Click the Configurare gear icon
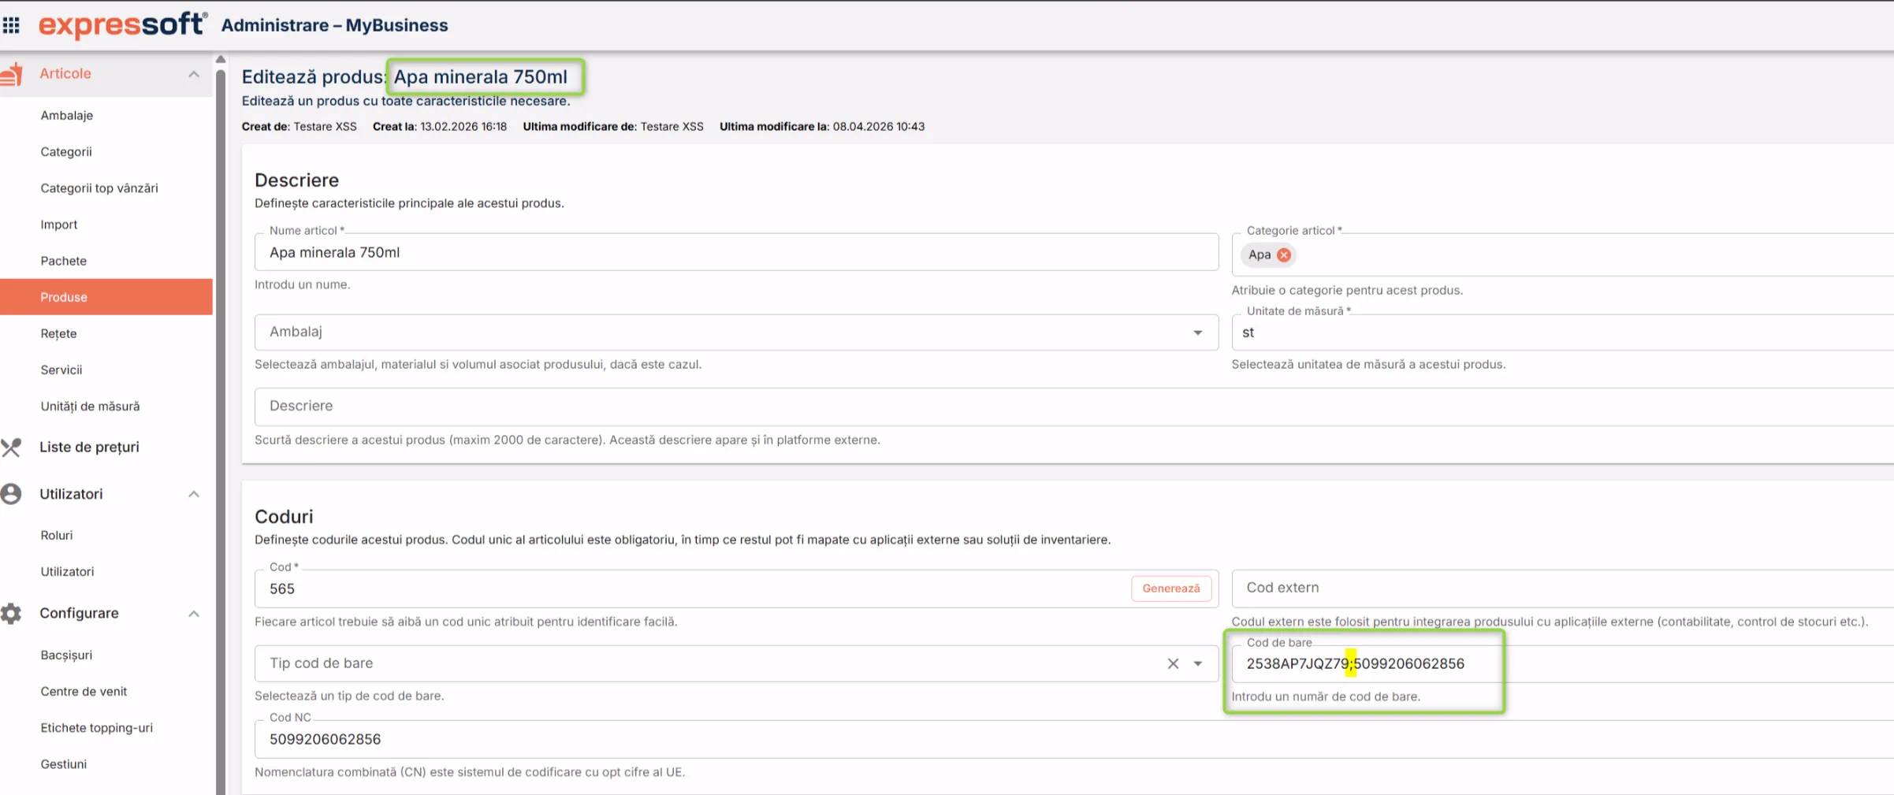The width and height of the screenshot is (1894, 795). click(11, 613)
